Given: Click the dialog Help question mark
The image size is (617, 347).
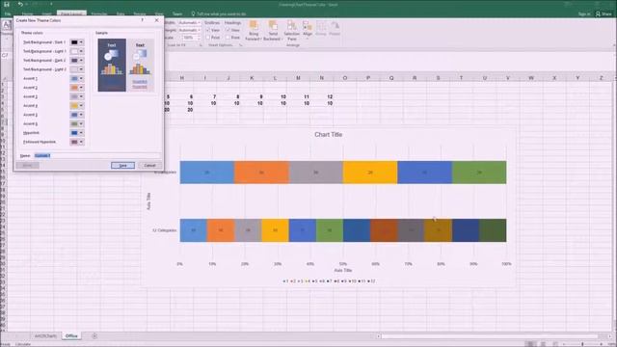Looking at the screenshot, I should pos(143,20).
